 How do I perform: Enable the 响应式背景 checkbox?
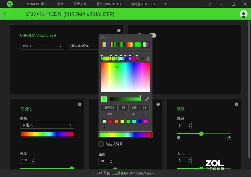click(x=101, y=144)
